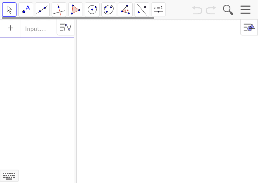Pick the Perpendicular Line tool
Screen dimensions: 258x184
pyautogui.click(x=59, y=10)
